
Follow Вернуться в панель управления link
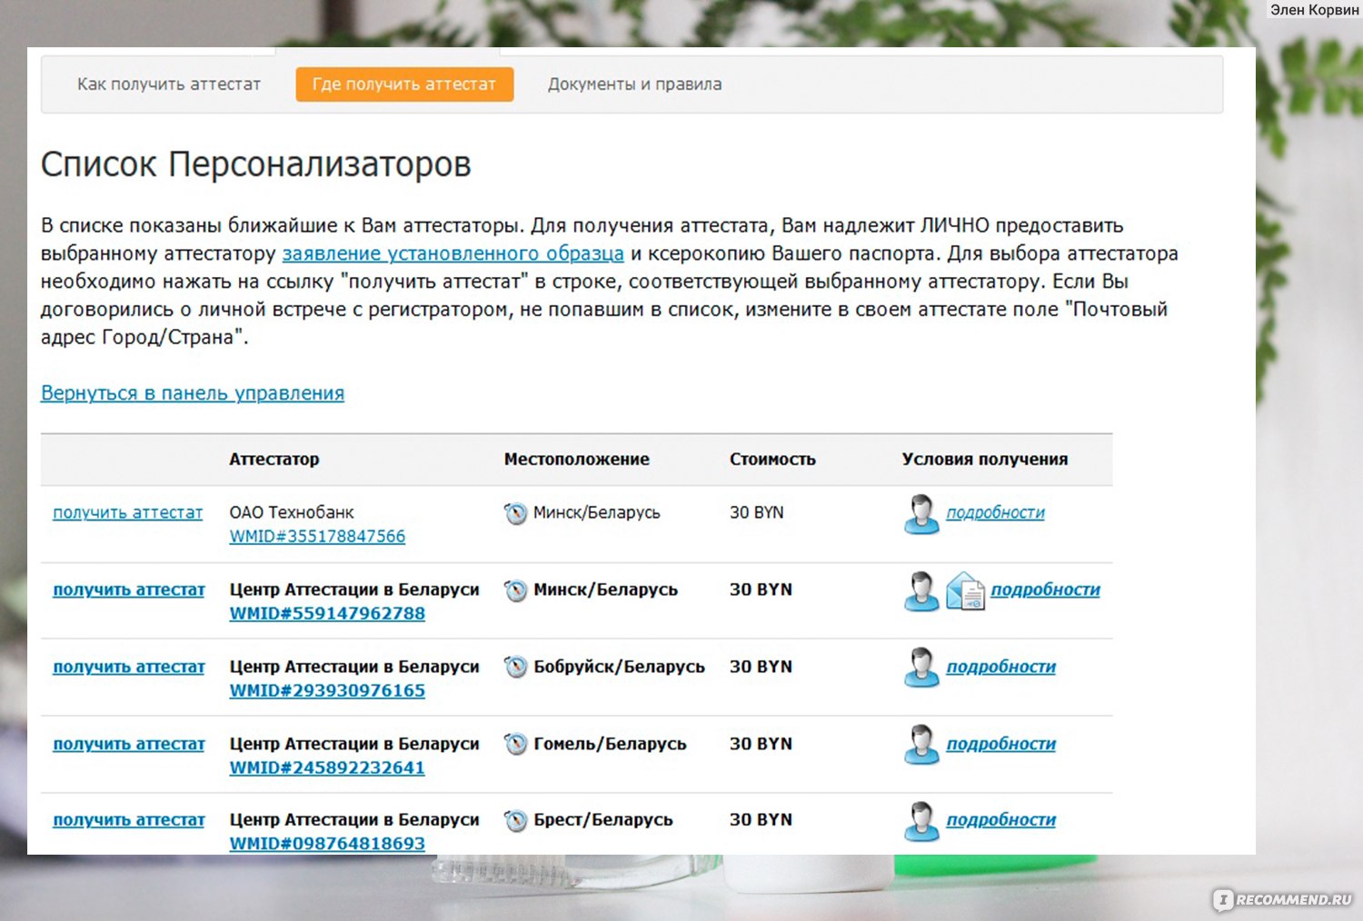(x=193, y=393)
